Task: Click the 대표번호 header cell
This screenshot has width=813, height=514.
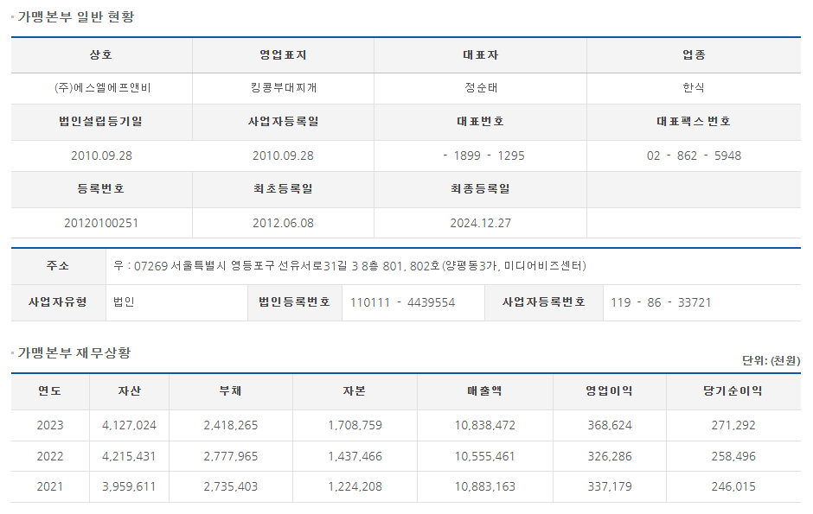Action: [x=481, y=122]
